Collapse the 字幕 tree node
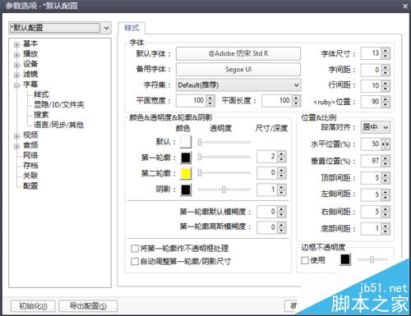This screenshot has height=316, width=411. [x=16, y=85]
